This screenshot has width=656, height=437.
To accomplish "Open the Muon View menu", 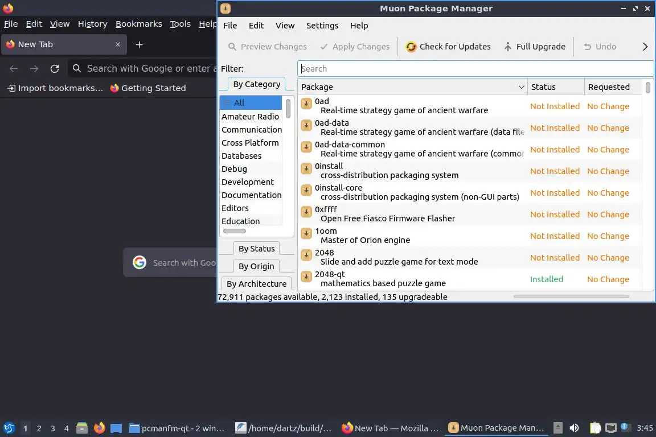I will 285,26.
